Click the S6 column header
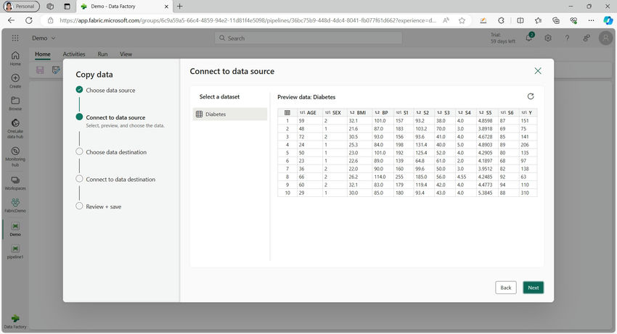Viewport: 617px width, 334px height. 508,112
